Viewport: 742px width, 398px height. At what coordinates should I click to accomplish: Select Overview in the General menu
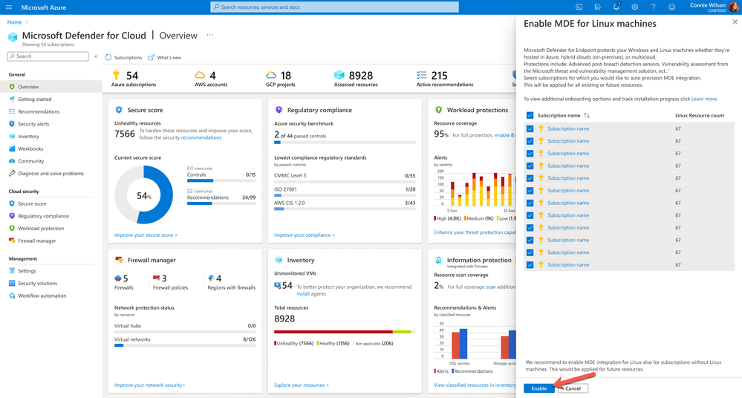[51, 87]
